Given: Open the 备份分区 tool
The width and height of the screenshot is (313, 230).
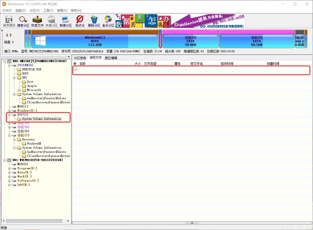Looking at the screenshot, I should coord(108,21).
